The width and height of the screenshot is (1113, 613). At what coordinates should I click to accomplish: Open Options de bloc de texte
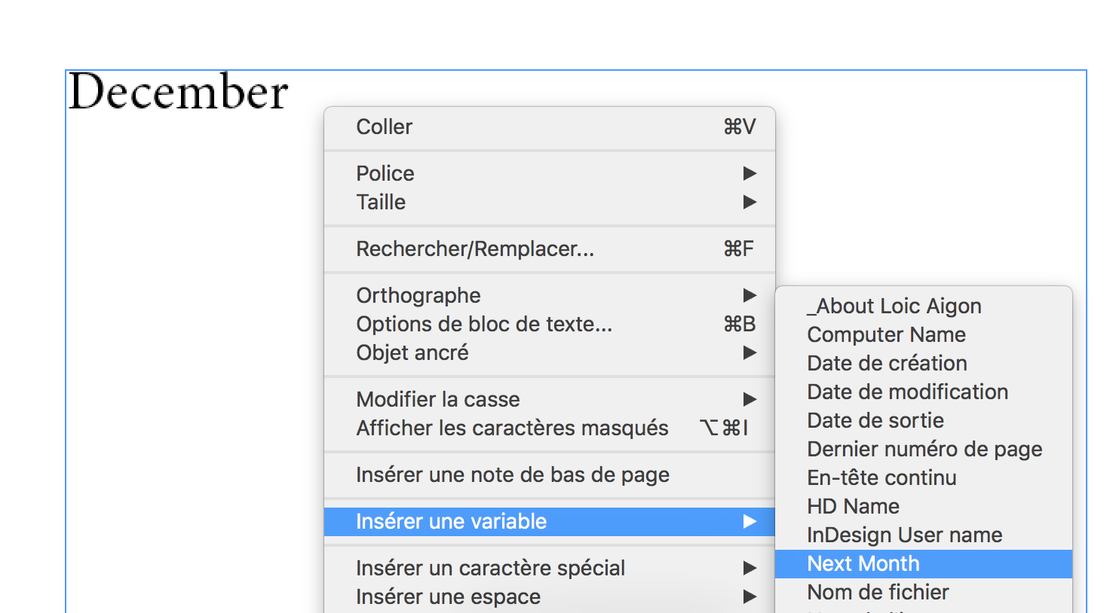484,324
